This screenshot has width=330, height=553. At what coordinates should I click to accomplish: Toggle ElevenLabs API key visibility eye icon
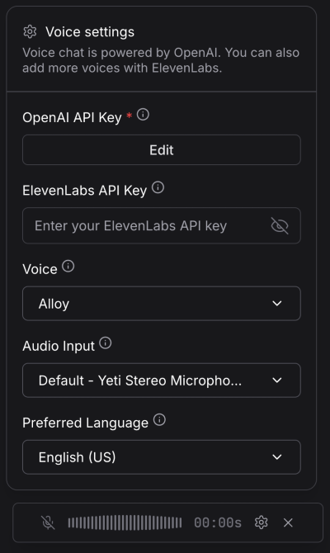pyautogui.click(x=280, y=225)
